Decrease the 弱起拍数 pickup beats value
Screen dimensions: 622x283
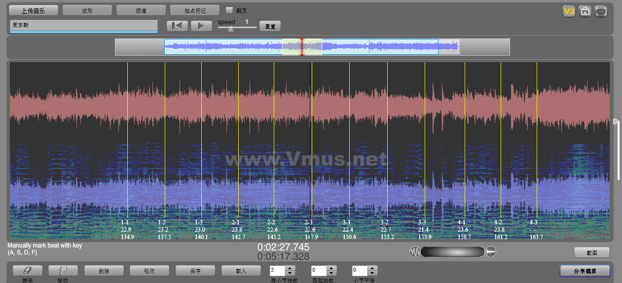pos(331,273)
